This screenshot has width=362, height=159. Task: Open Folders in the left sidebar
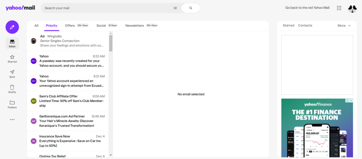point(12,104)
